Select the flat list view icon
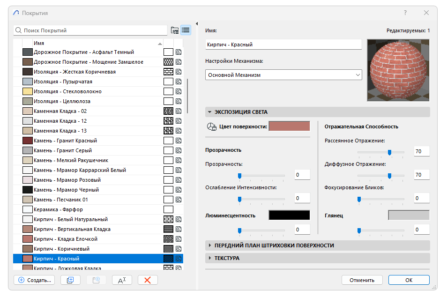The width and height of the screenshot is (447, 297). point(186,30)
